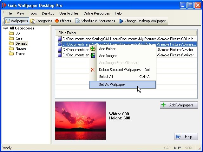Image resolution: width=203 pixels, height=152 pixels.
Task: Select the Travel category folder
Action: [17, 54]
